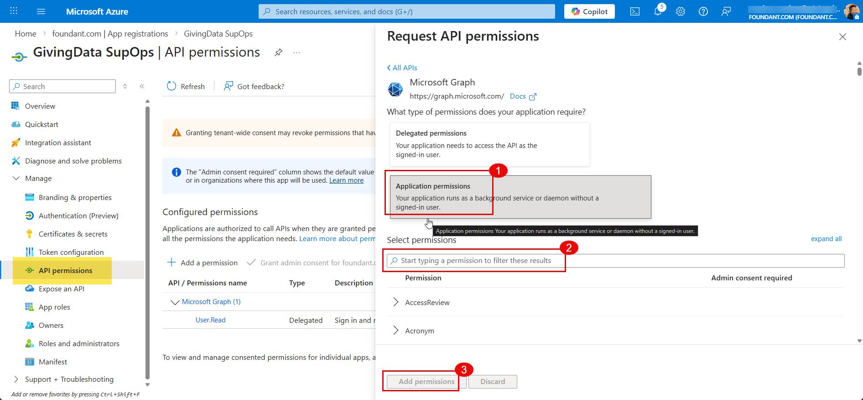
Task: Open portal settings gear
Action: (681, 11)
